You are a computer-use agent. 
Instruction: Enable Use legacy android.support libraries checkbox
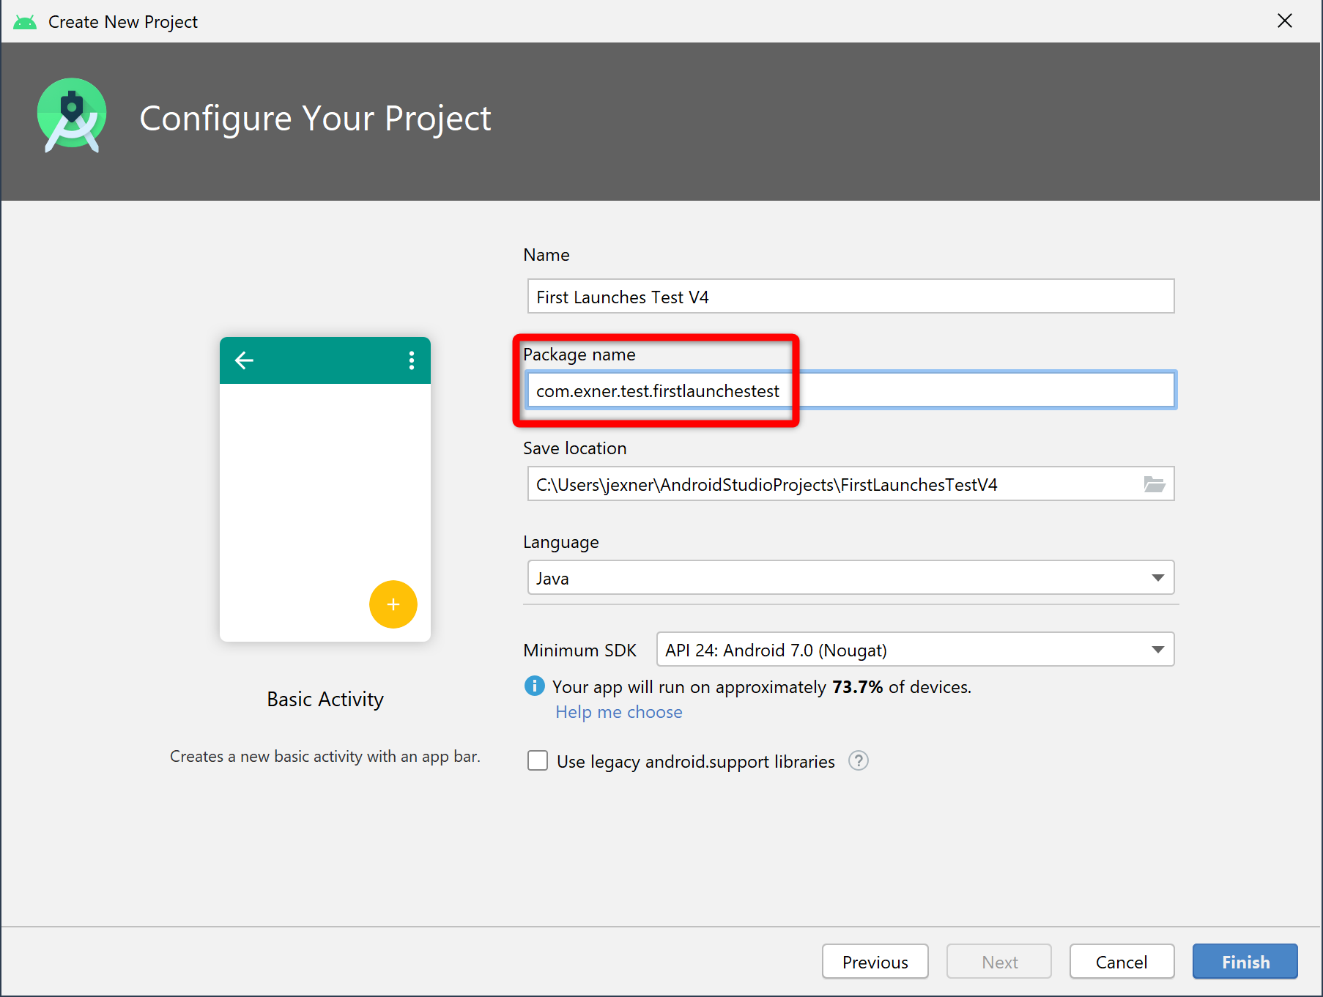538,761
